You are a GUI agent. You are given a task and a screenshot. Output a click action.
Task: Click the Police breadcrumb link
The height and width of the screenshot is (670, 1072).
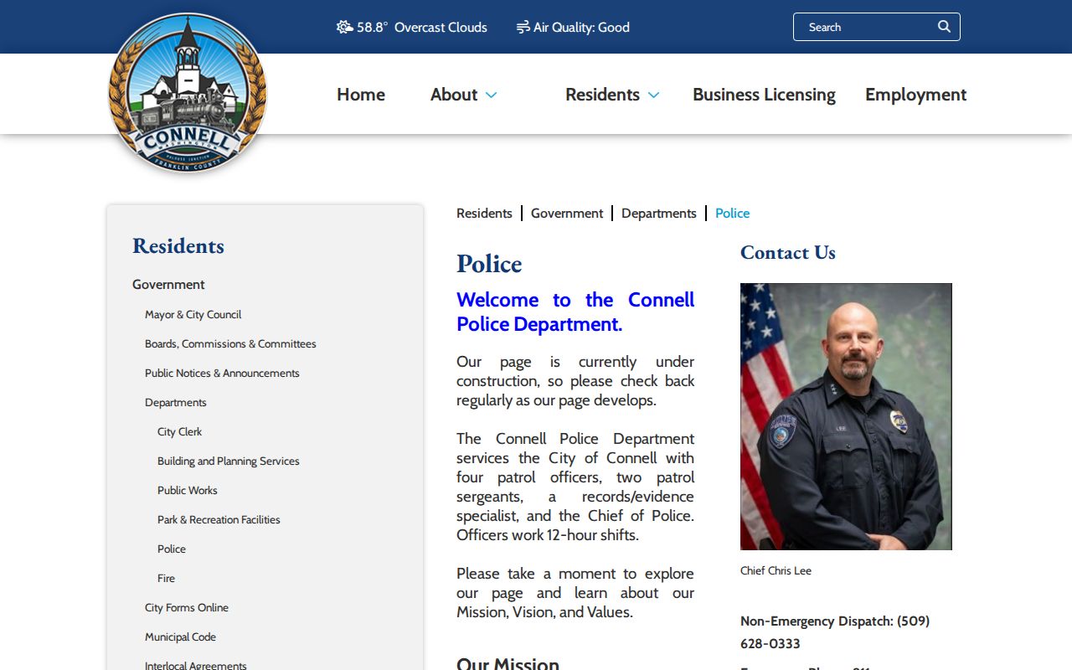point(732,214)
